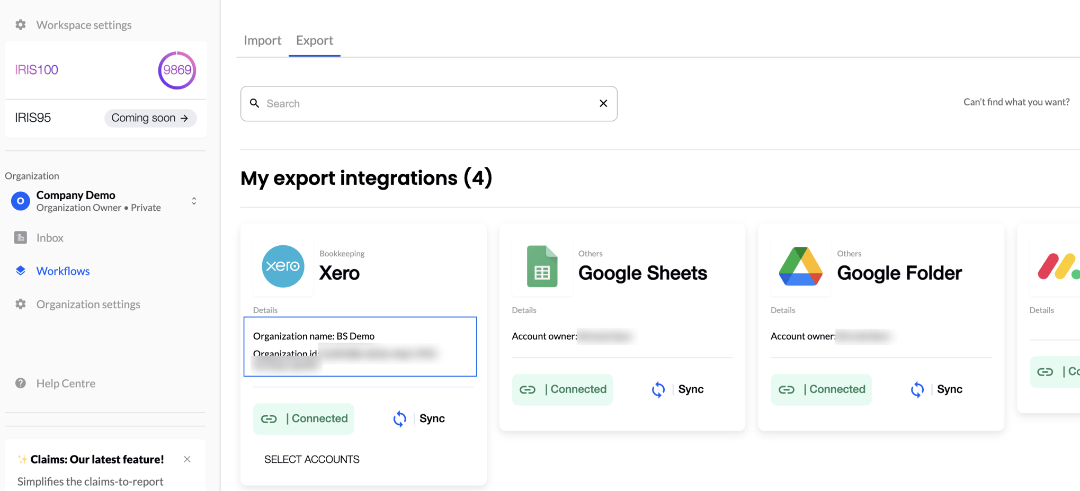Screen dimensions: 1080x491
Task: Click the Company Demo organization avatar
Action: point(21,201)
